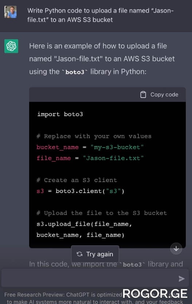Click the "# Replace with your own values" comment
This screenshot has height=304, width=192.
(94, 136)
